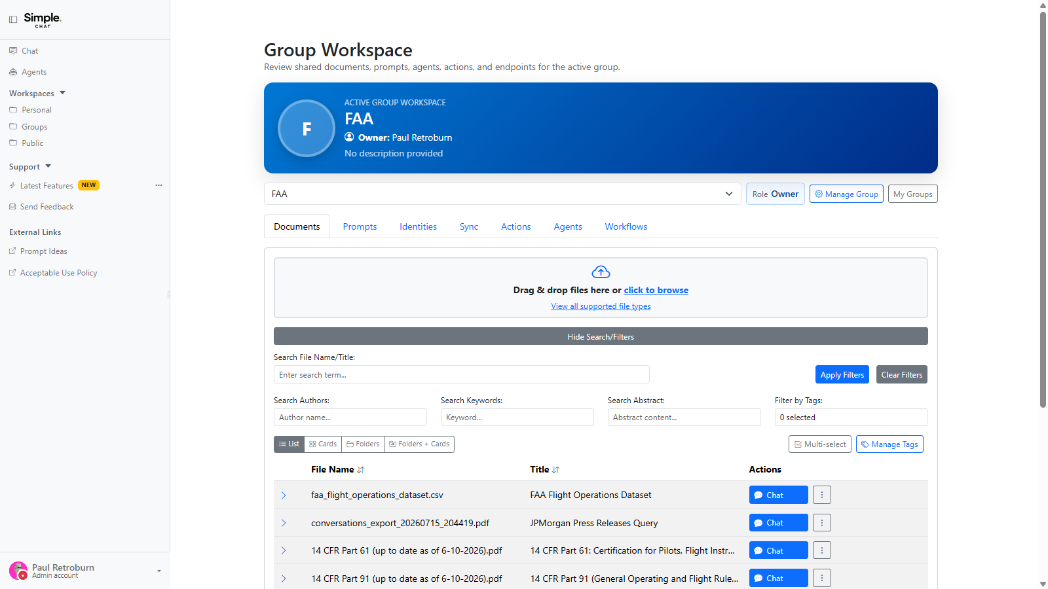Click the 'click to browse' link
This screenshot has width=1048, height=589.
click(x=656, y=290)
